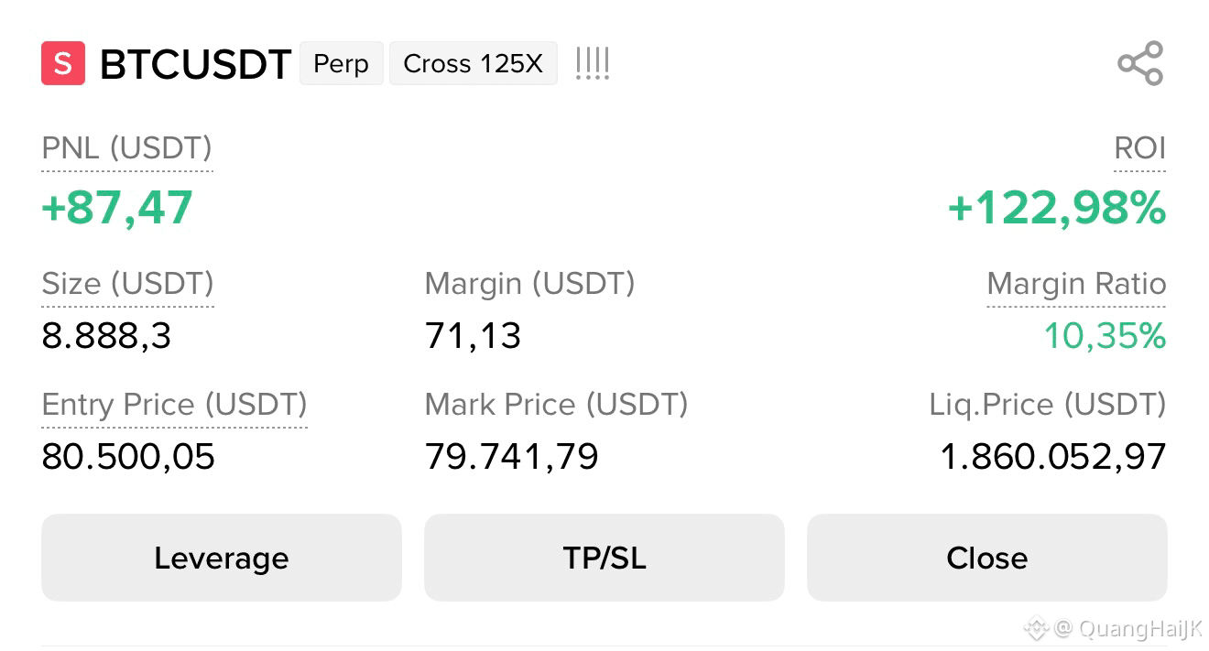Tap the +122,98% ROI value
Viewport: 1209px width, 651px height.
(x=1056, y=208)
